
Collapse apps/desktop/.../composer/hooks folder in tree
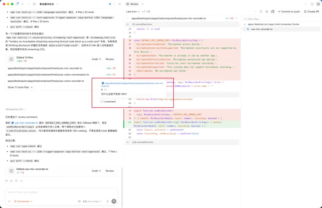click(245, 24)
